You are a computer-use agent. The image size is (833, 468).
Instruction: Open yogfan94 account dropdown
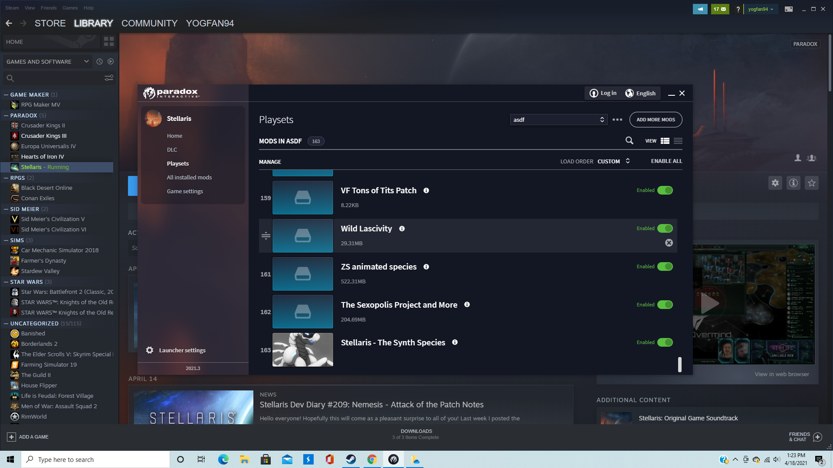(x=761, y=9)
